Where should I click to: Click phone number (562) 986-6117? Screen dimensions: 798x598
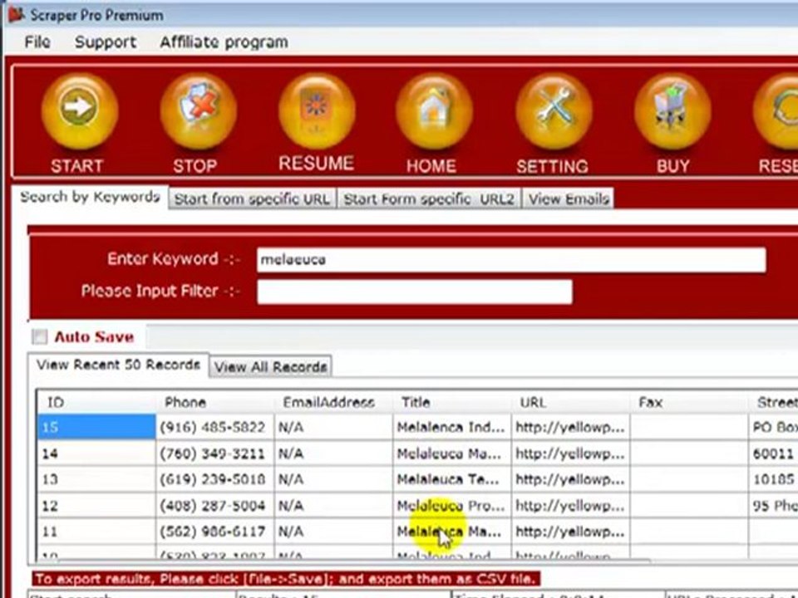pyautogui.click(x=213, y=532)
